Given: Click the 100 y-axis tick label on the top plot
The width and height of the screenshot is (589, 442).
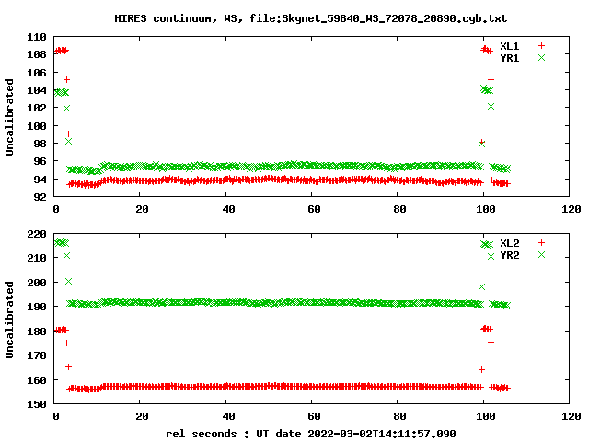Looking at the screenshot, I should coord(37,126).
